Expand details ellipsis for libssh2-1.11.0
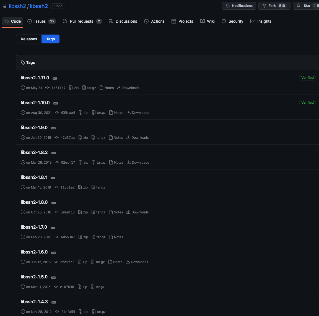Screen dimensions: 319x316 click(x=55, y=79)
